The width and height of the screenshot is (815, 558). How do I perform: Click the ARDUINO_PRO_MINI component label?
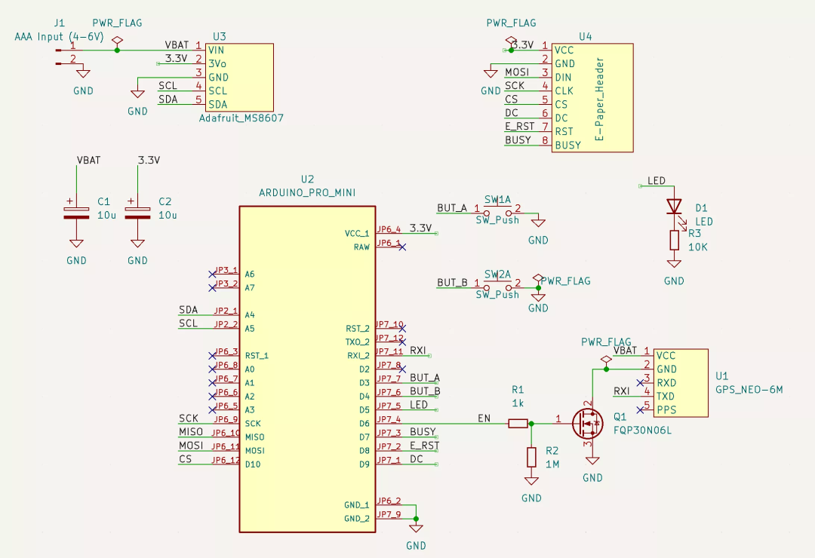(x=307, y=193)
